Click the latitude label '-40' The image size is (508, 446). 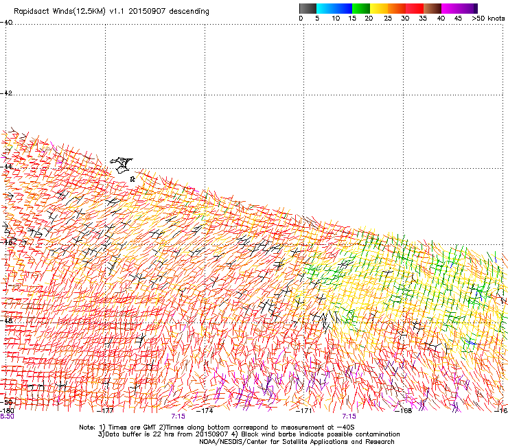tap(6, 23)
